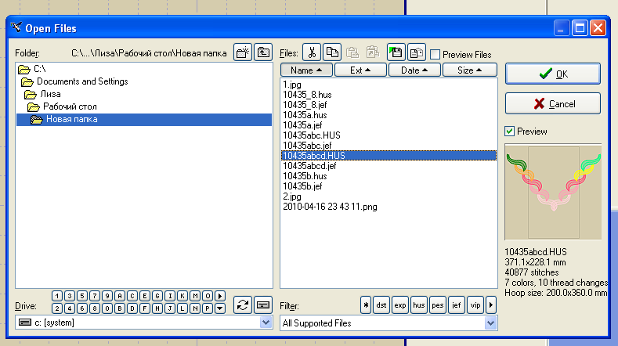This screenshot has height=346, width=618.
Task: Toggle the hus filter button
Action: (x=419, y=305)
